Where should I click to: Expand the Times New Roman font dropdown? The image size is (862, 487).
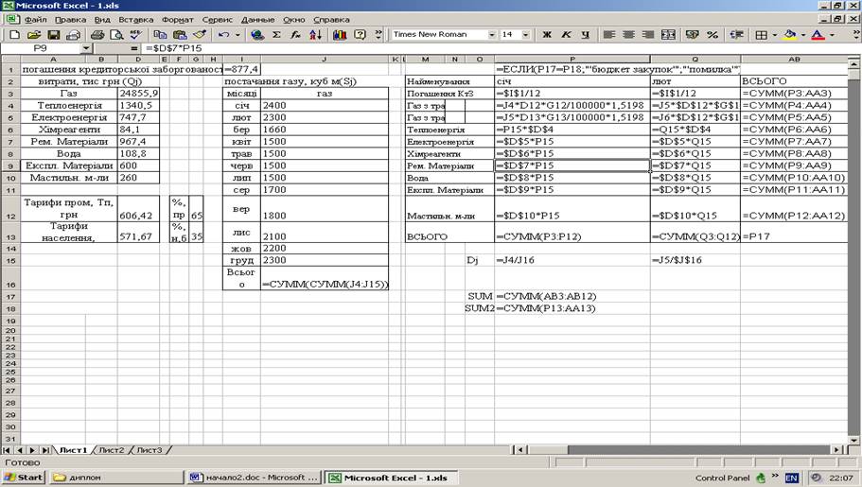(x=492, y=35)
